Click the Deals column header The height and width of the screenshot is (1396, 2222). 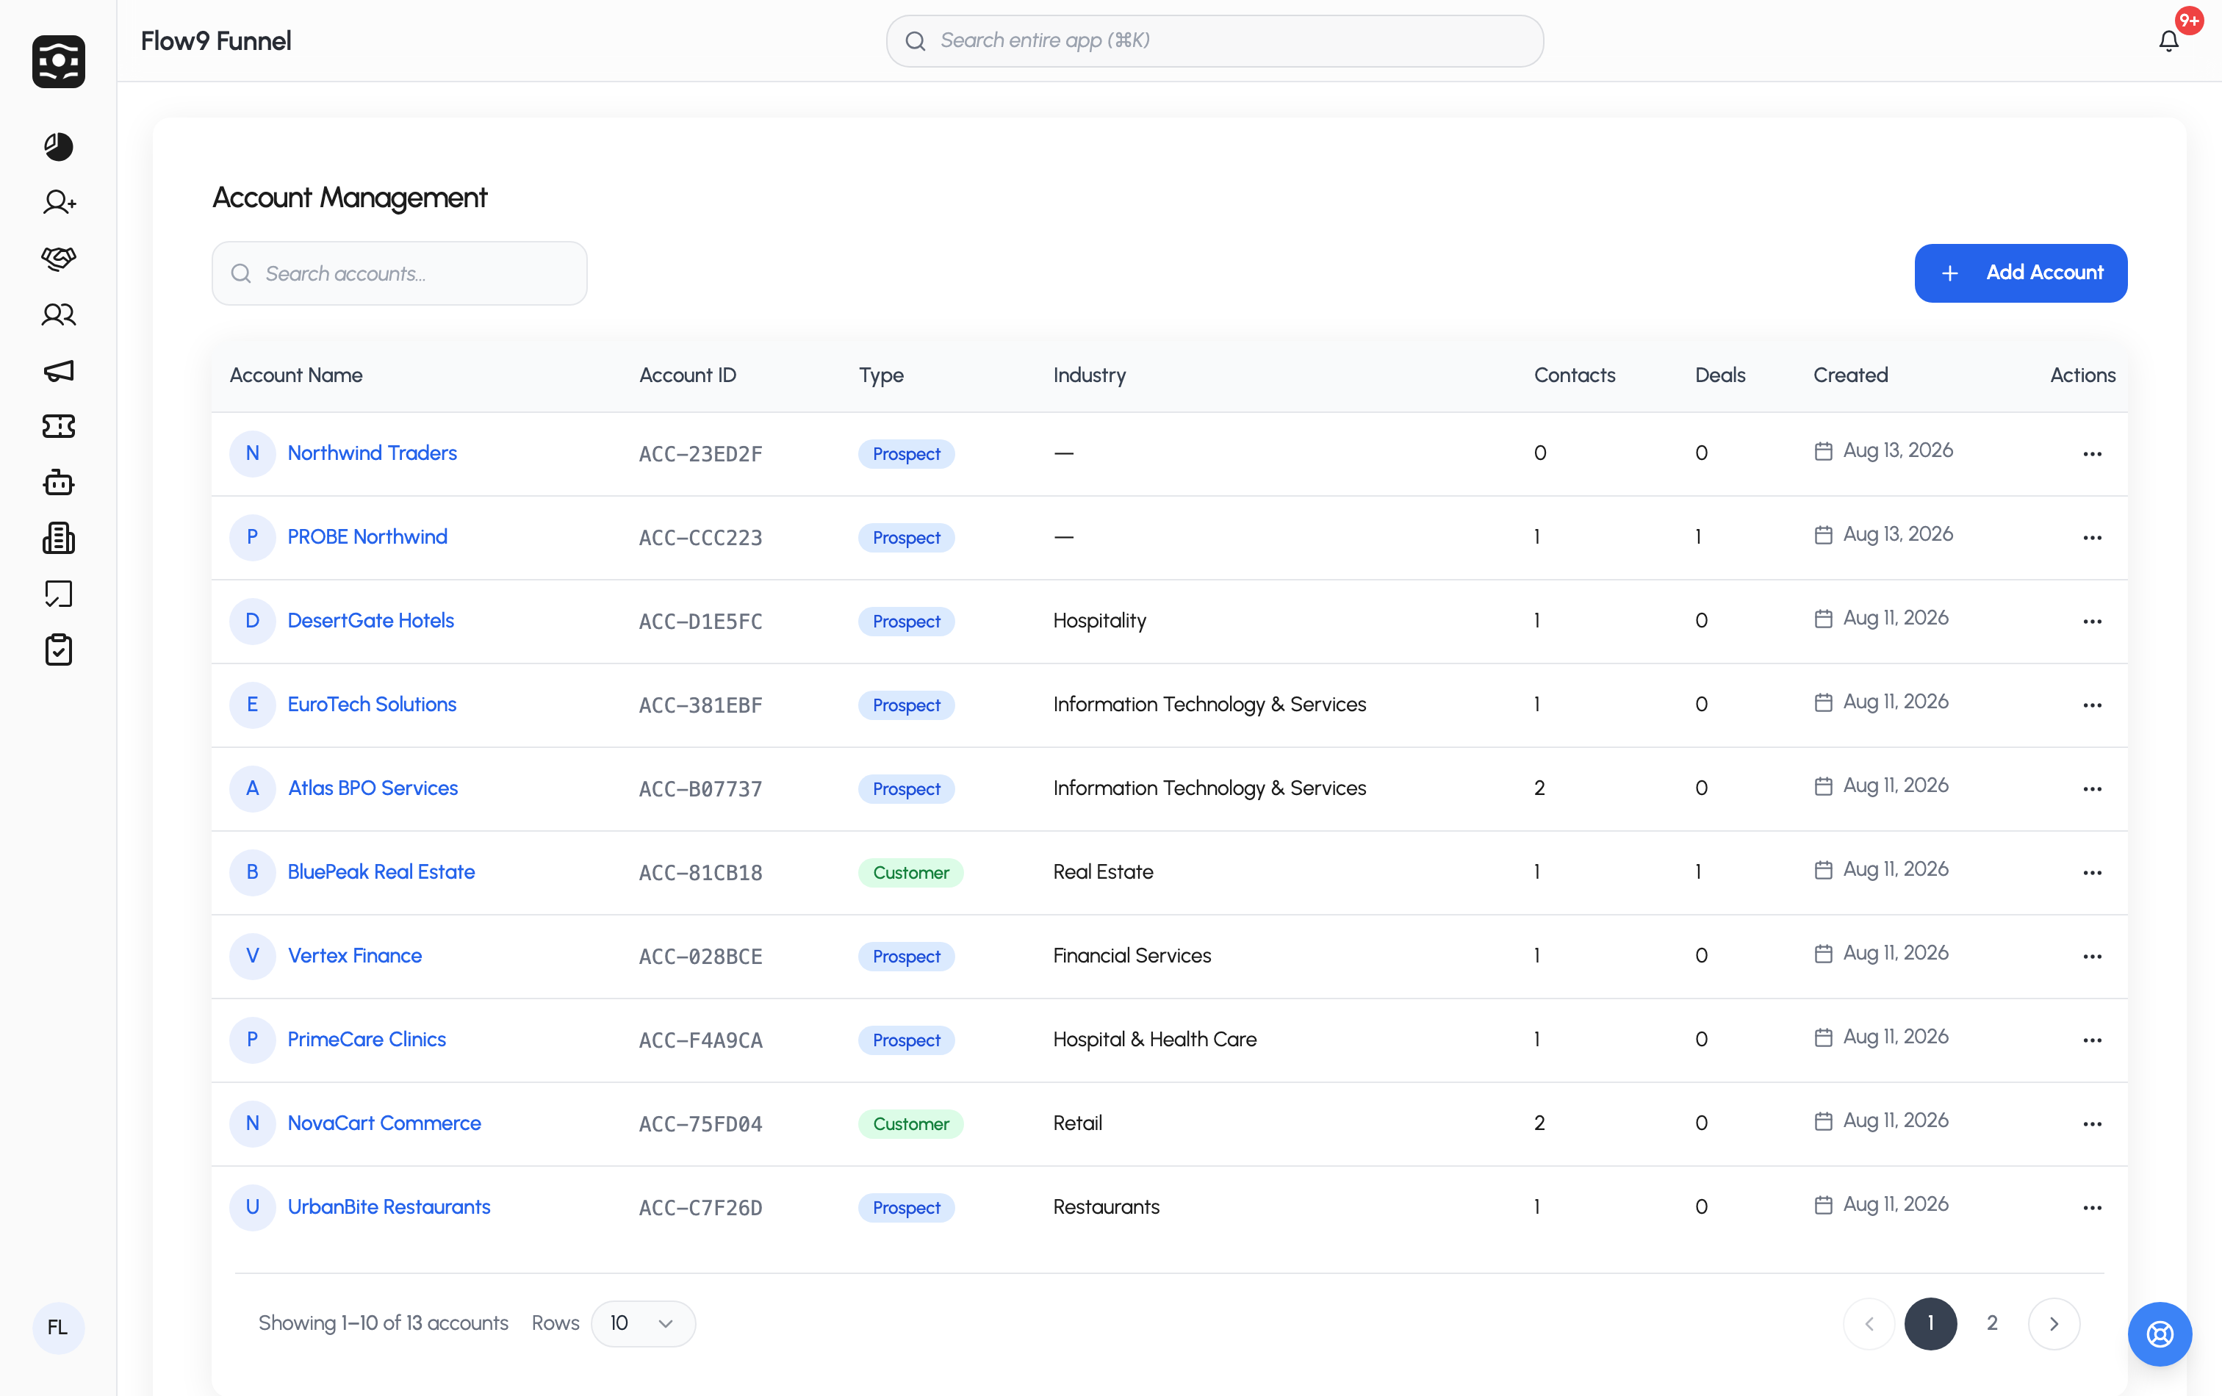point(1720,375)
